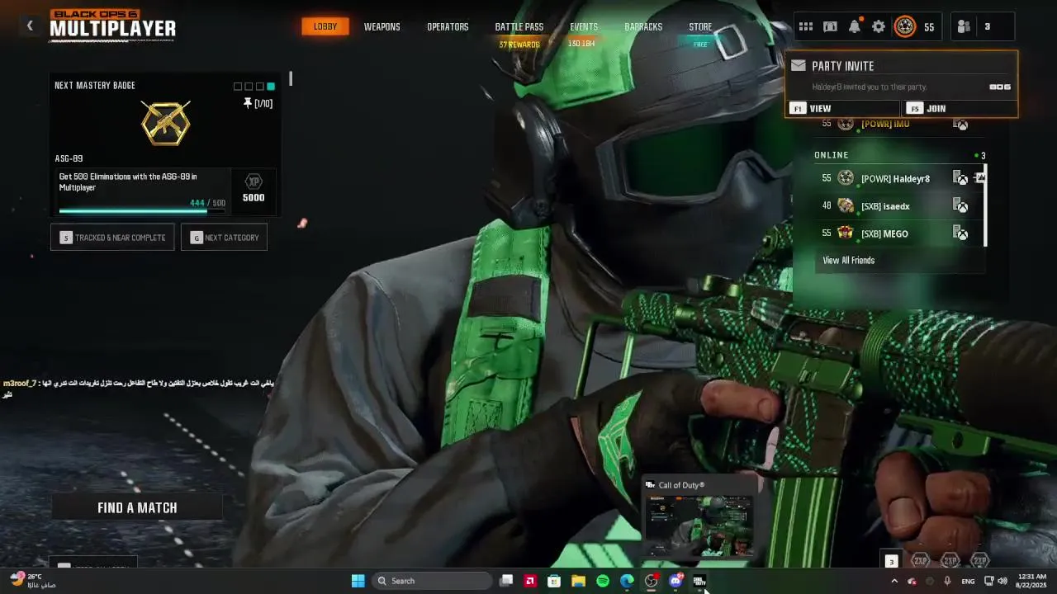Screen dimensions: 1057x594
Task: Switch to the Lobby tab
Action: 325,26
